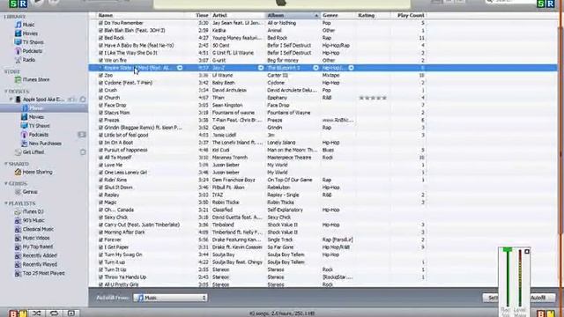Collapse the Genius section
Viewport: 564px width, 317px height.
tap(6, 184)
